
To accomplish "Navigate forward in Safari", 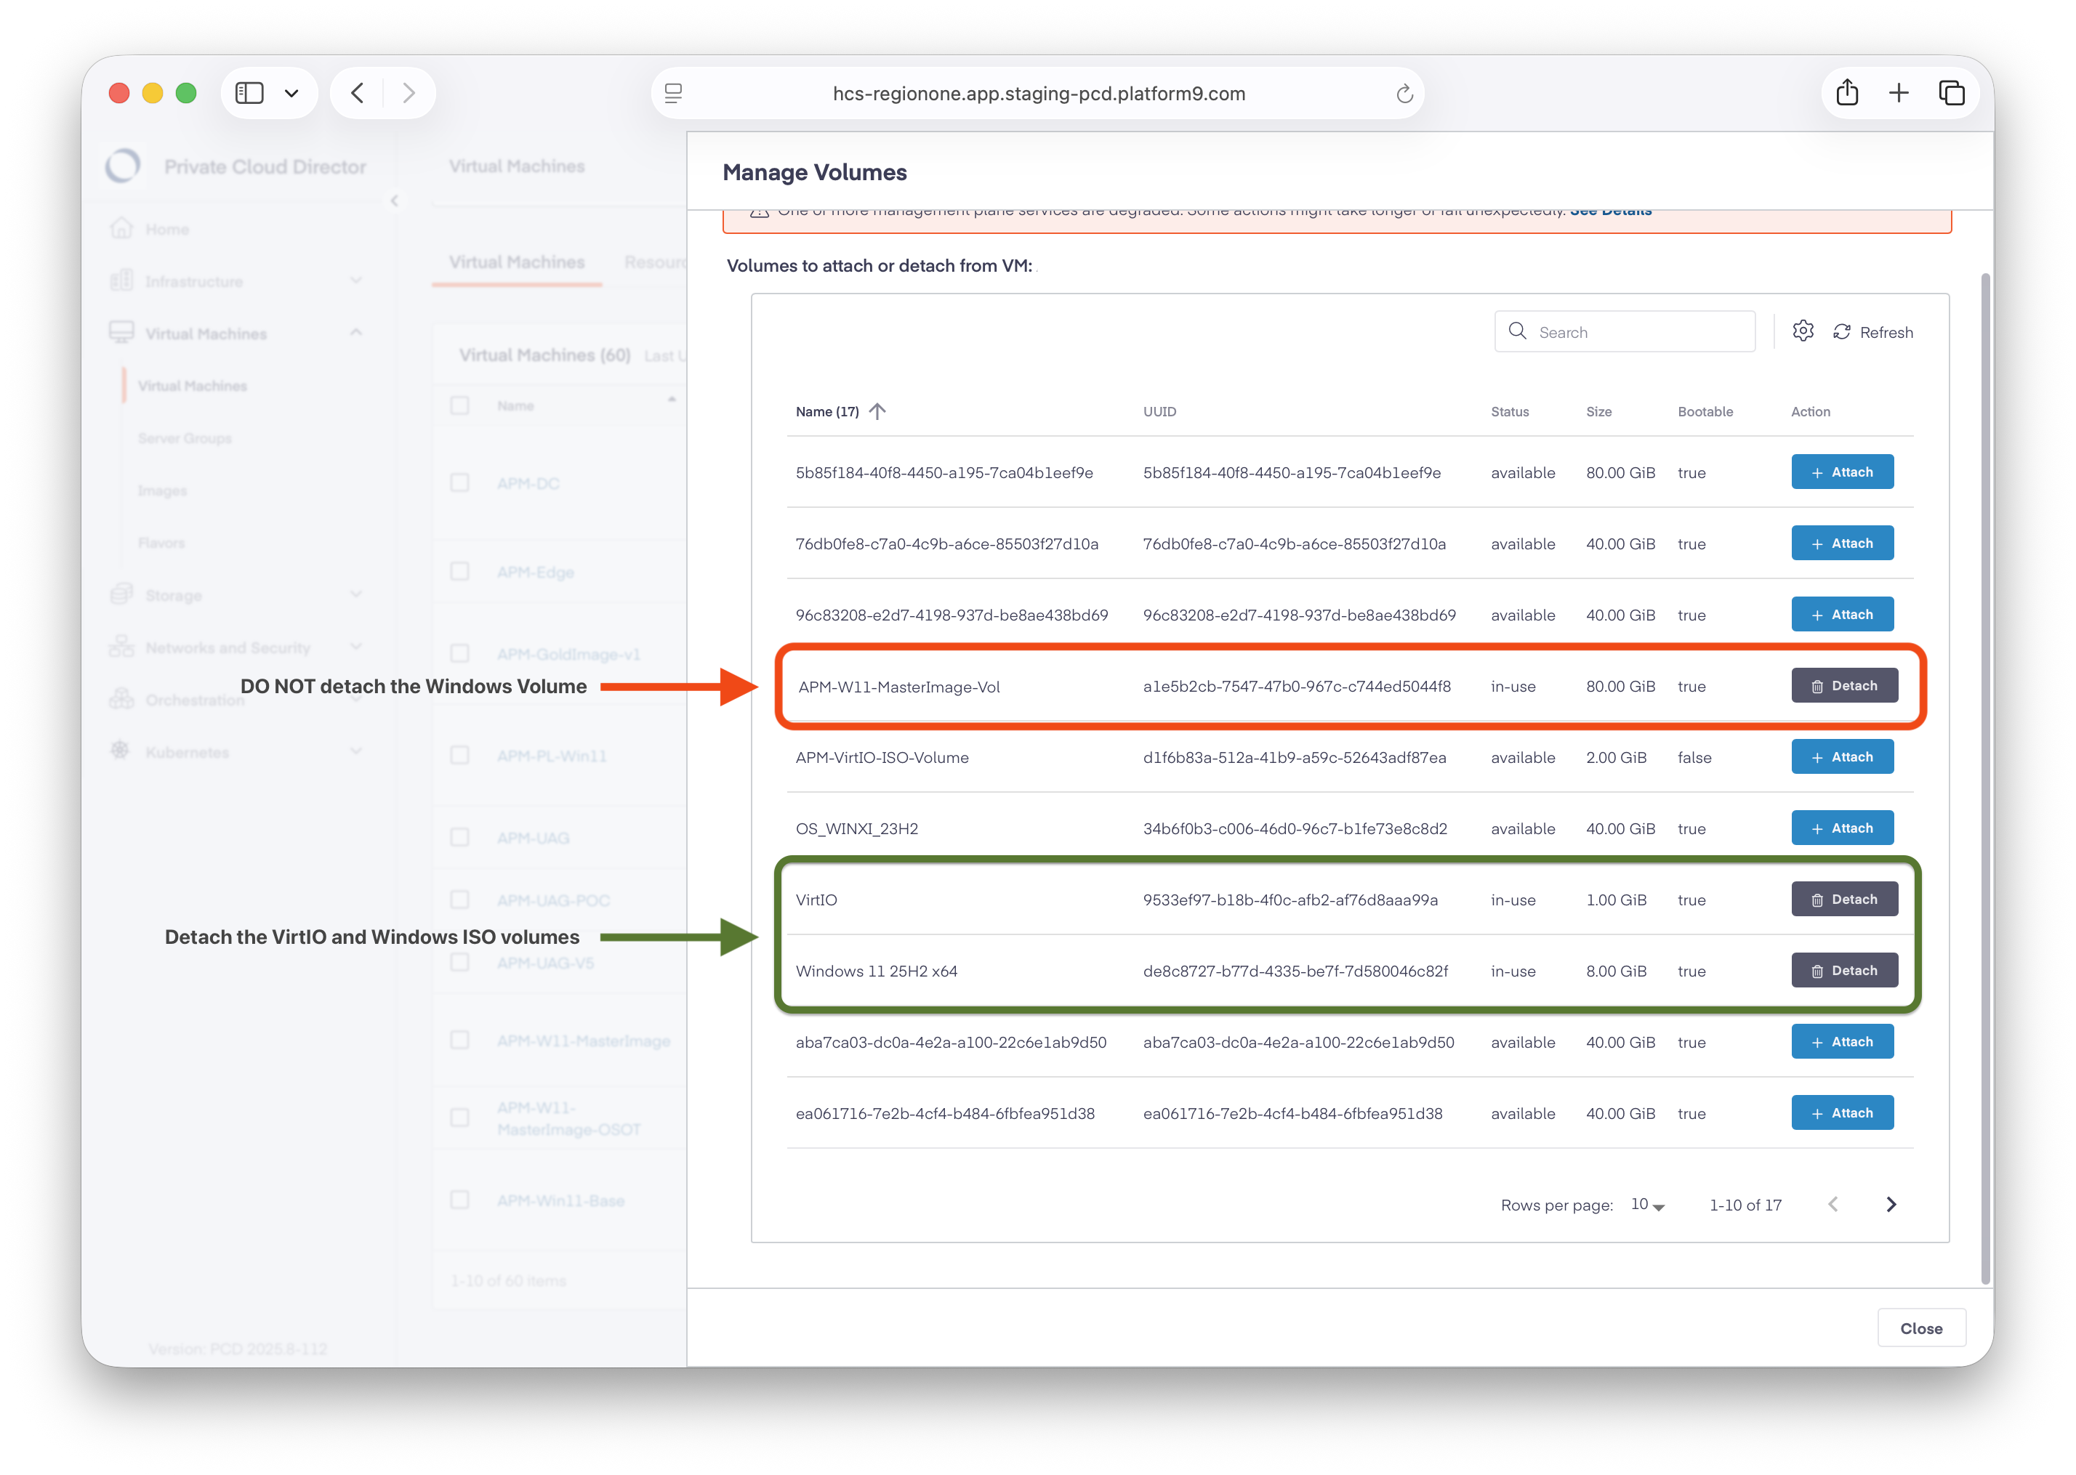I will [x=409, y=93].
